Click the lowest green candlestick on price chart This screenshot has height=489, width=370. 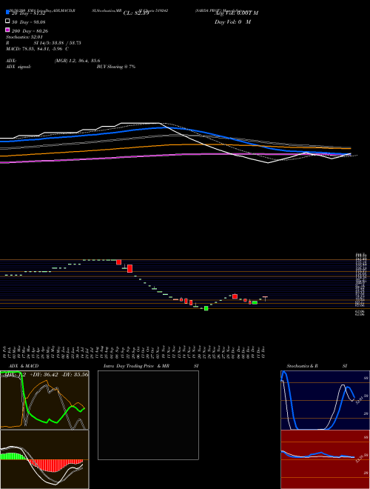pos(206,308)
